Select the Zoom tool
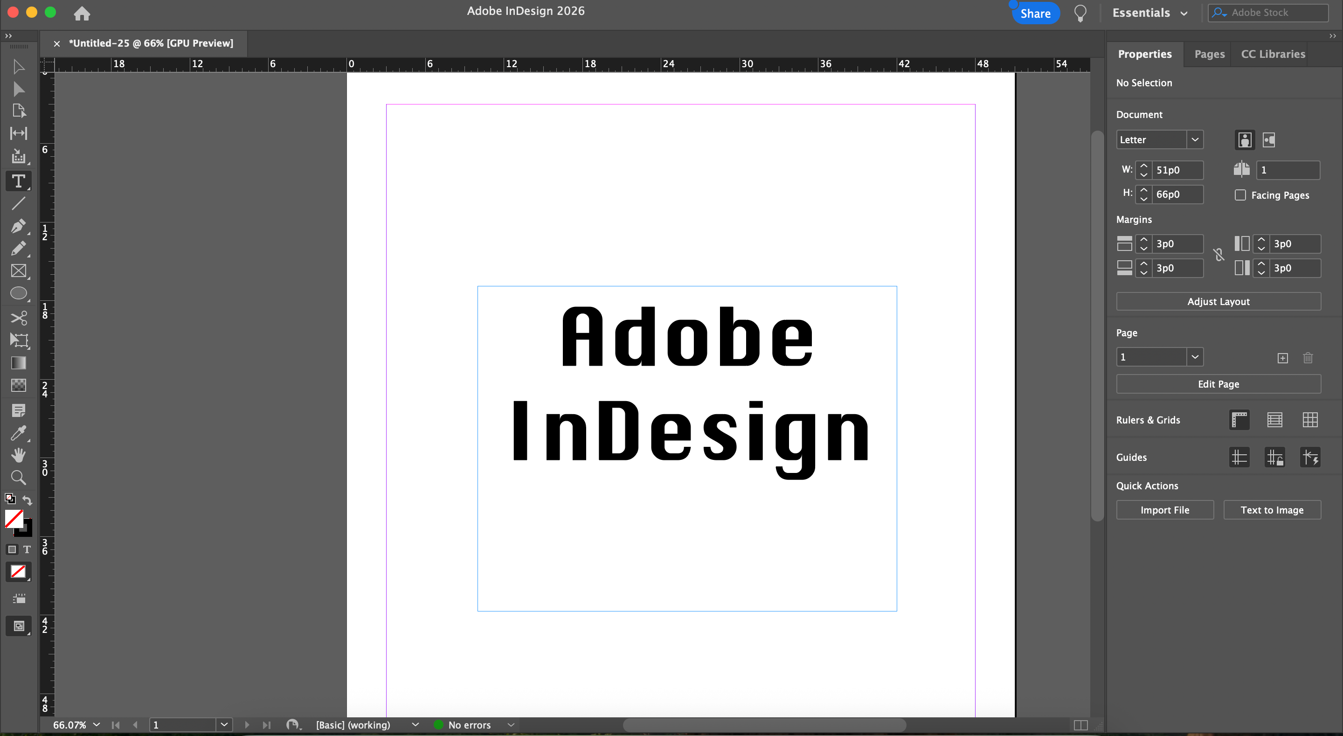This screenshot has height=736, width=1343. (18, 477)
